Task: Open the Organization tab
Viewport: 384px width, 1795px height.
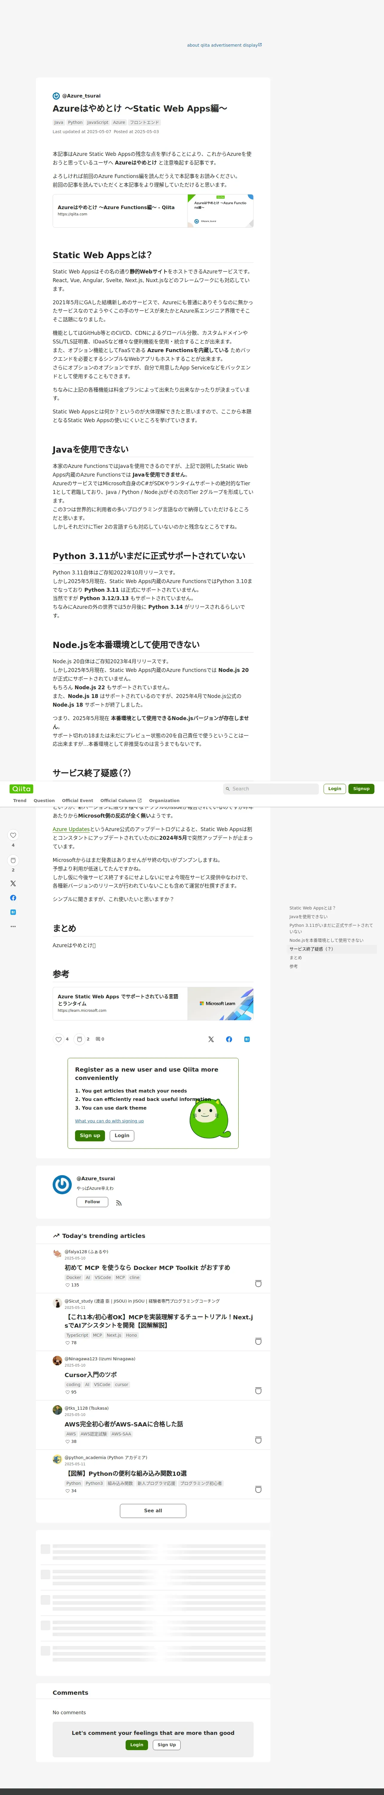Action: (164, 801)
